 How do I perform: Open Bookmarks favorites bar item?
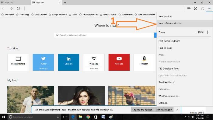8,15
